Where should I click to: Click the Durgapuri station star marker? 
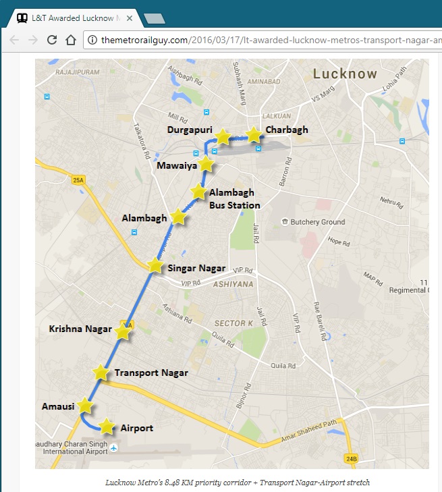point(223,136)
